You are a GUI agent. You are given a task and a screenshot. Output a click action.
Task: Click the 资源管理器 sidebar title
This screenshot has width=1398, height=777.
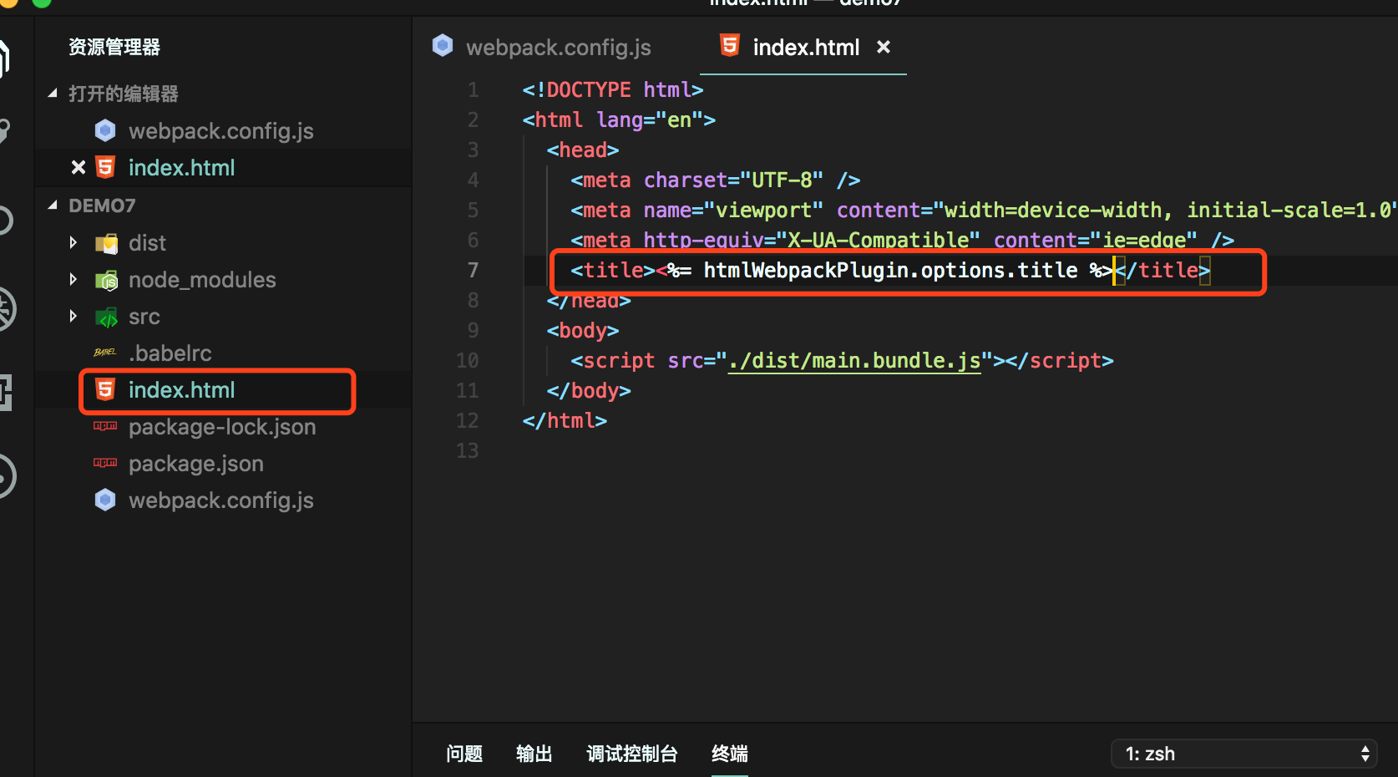pos(114,47)
